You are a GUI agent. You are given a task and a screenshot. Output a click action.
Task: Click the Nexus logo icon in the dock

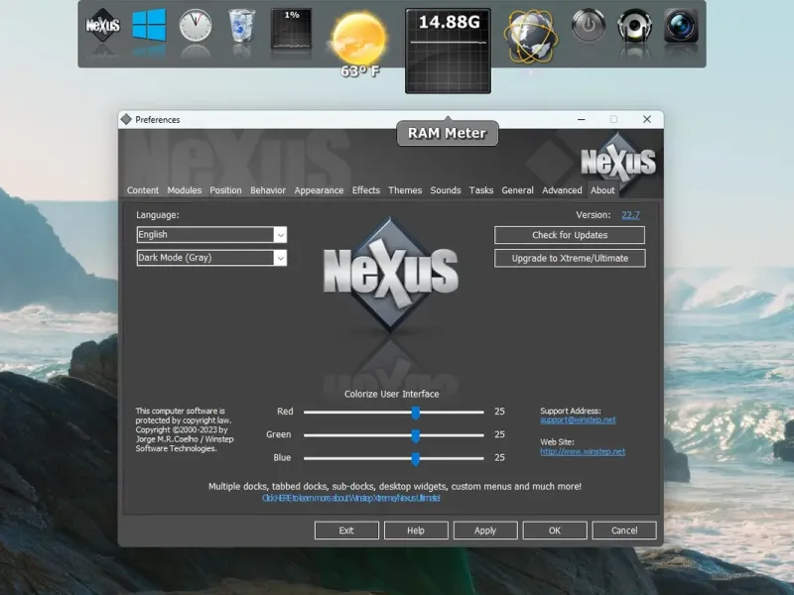click(x=103, y=25)
